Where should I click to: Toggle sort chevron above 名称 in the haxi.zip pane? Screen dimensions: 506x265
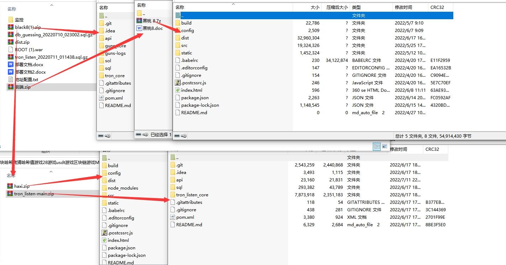point(51,172)
